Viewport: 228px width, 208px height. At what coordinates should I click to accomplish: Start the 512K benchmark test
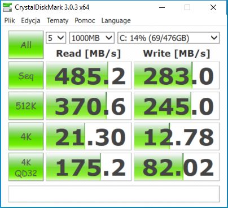point(26,106)
